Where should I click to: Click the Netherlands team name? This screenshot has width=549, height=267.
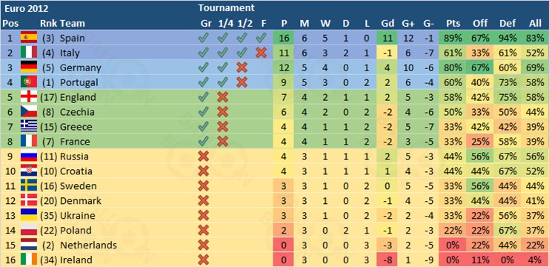[89, 245]
